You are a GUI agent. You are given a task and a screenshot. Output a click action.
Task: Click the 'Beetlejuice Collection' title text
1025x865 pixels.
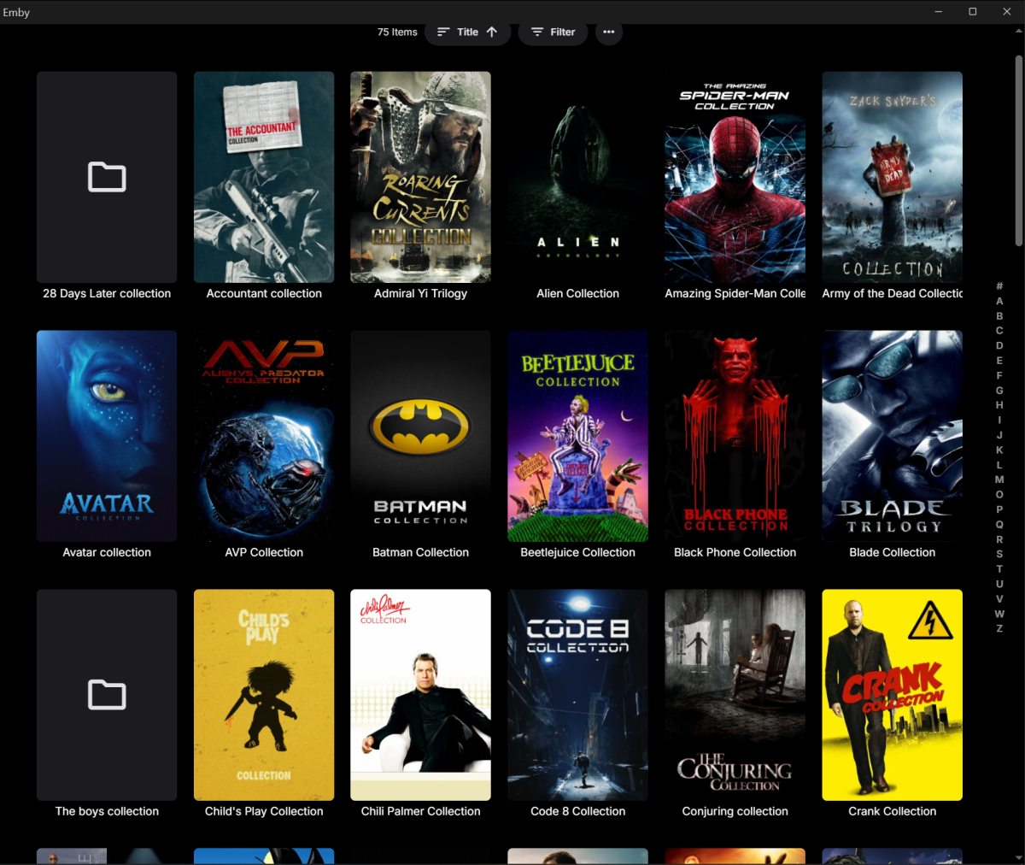coord(577,552)
